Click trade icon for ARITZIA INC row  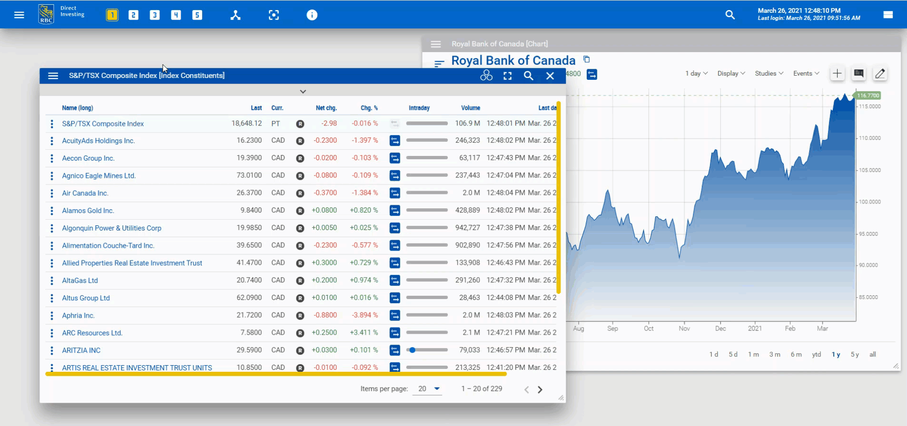(x=394, y=350)
